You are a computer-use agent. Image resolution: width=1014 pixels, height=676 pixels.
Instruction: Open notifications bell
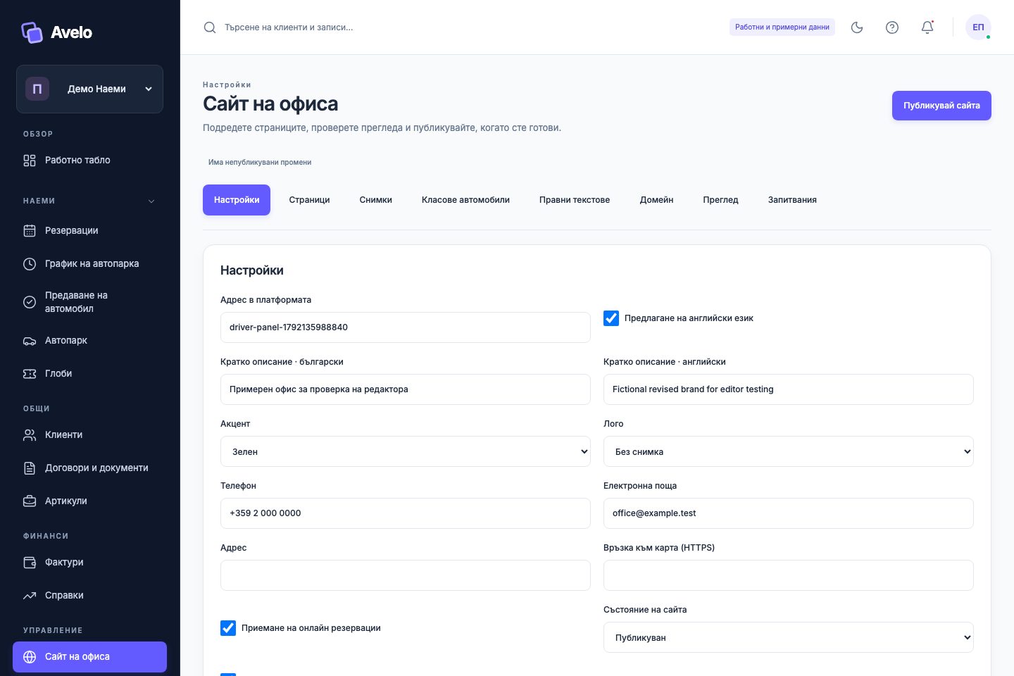[927, 27]
